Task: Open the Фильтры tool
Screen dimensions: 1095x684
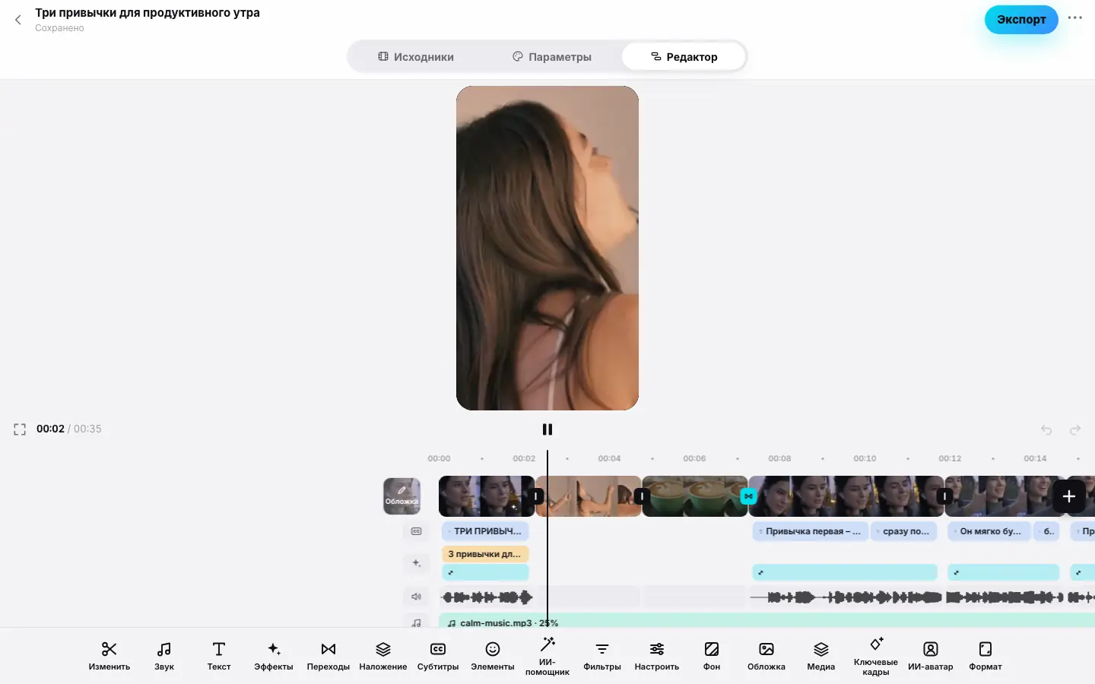Action: [x=602, y=657]
